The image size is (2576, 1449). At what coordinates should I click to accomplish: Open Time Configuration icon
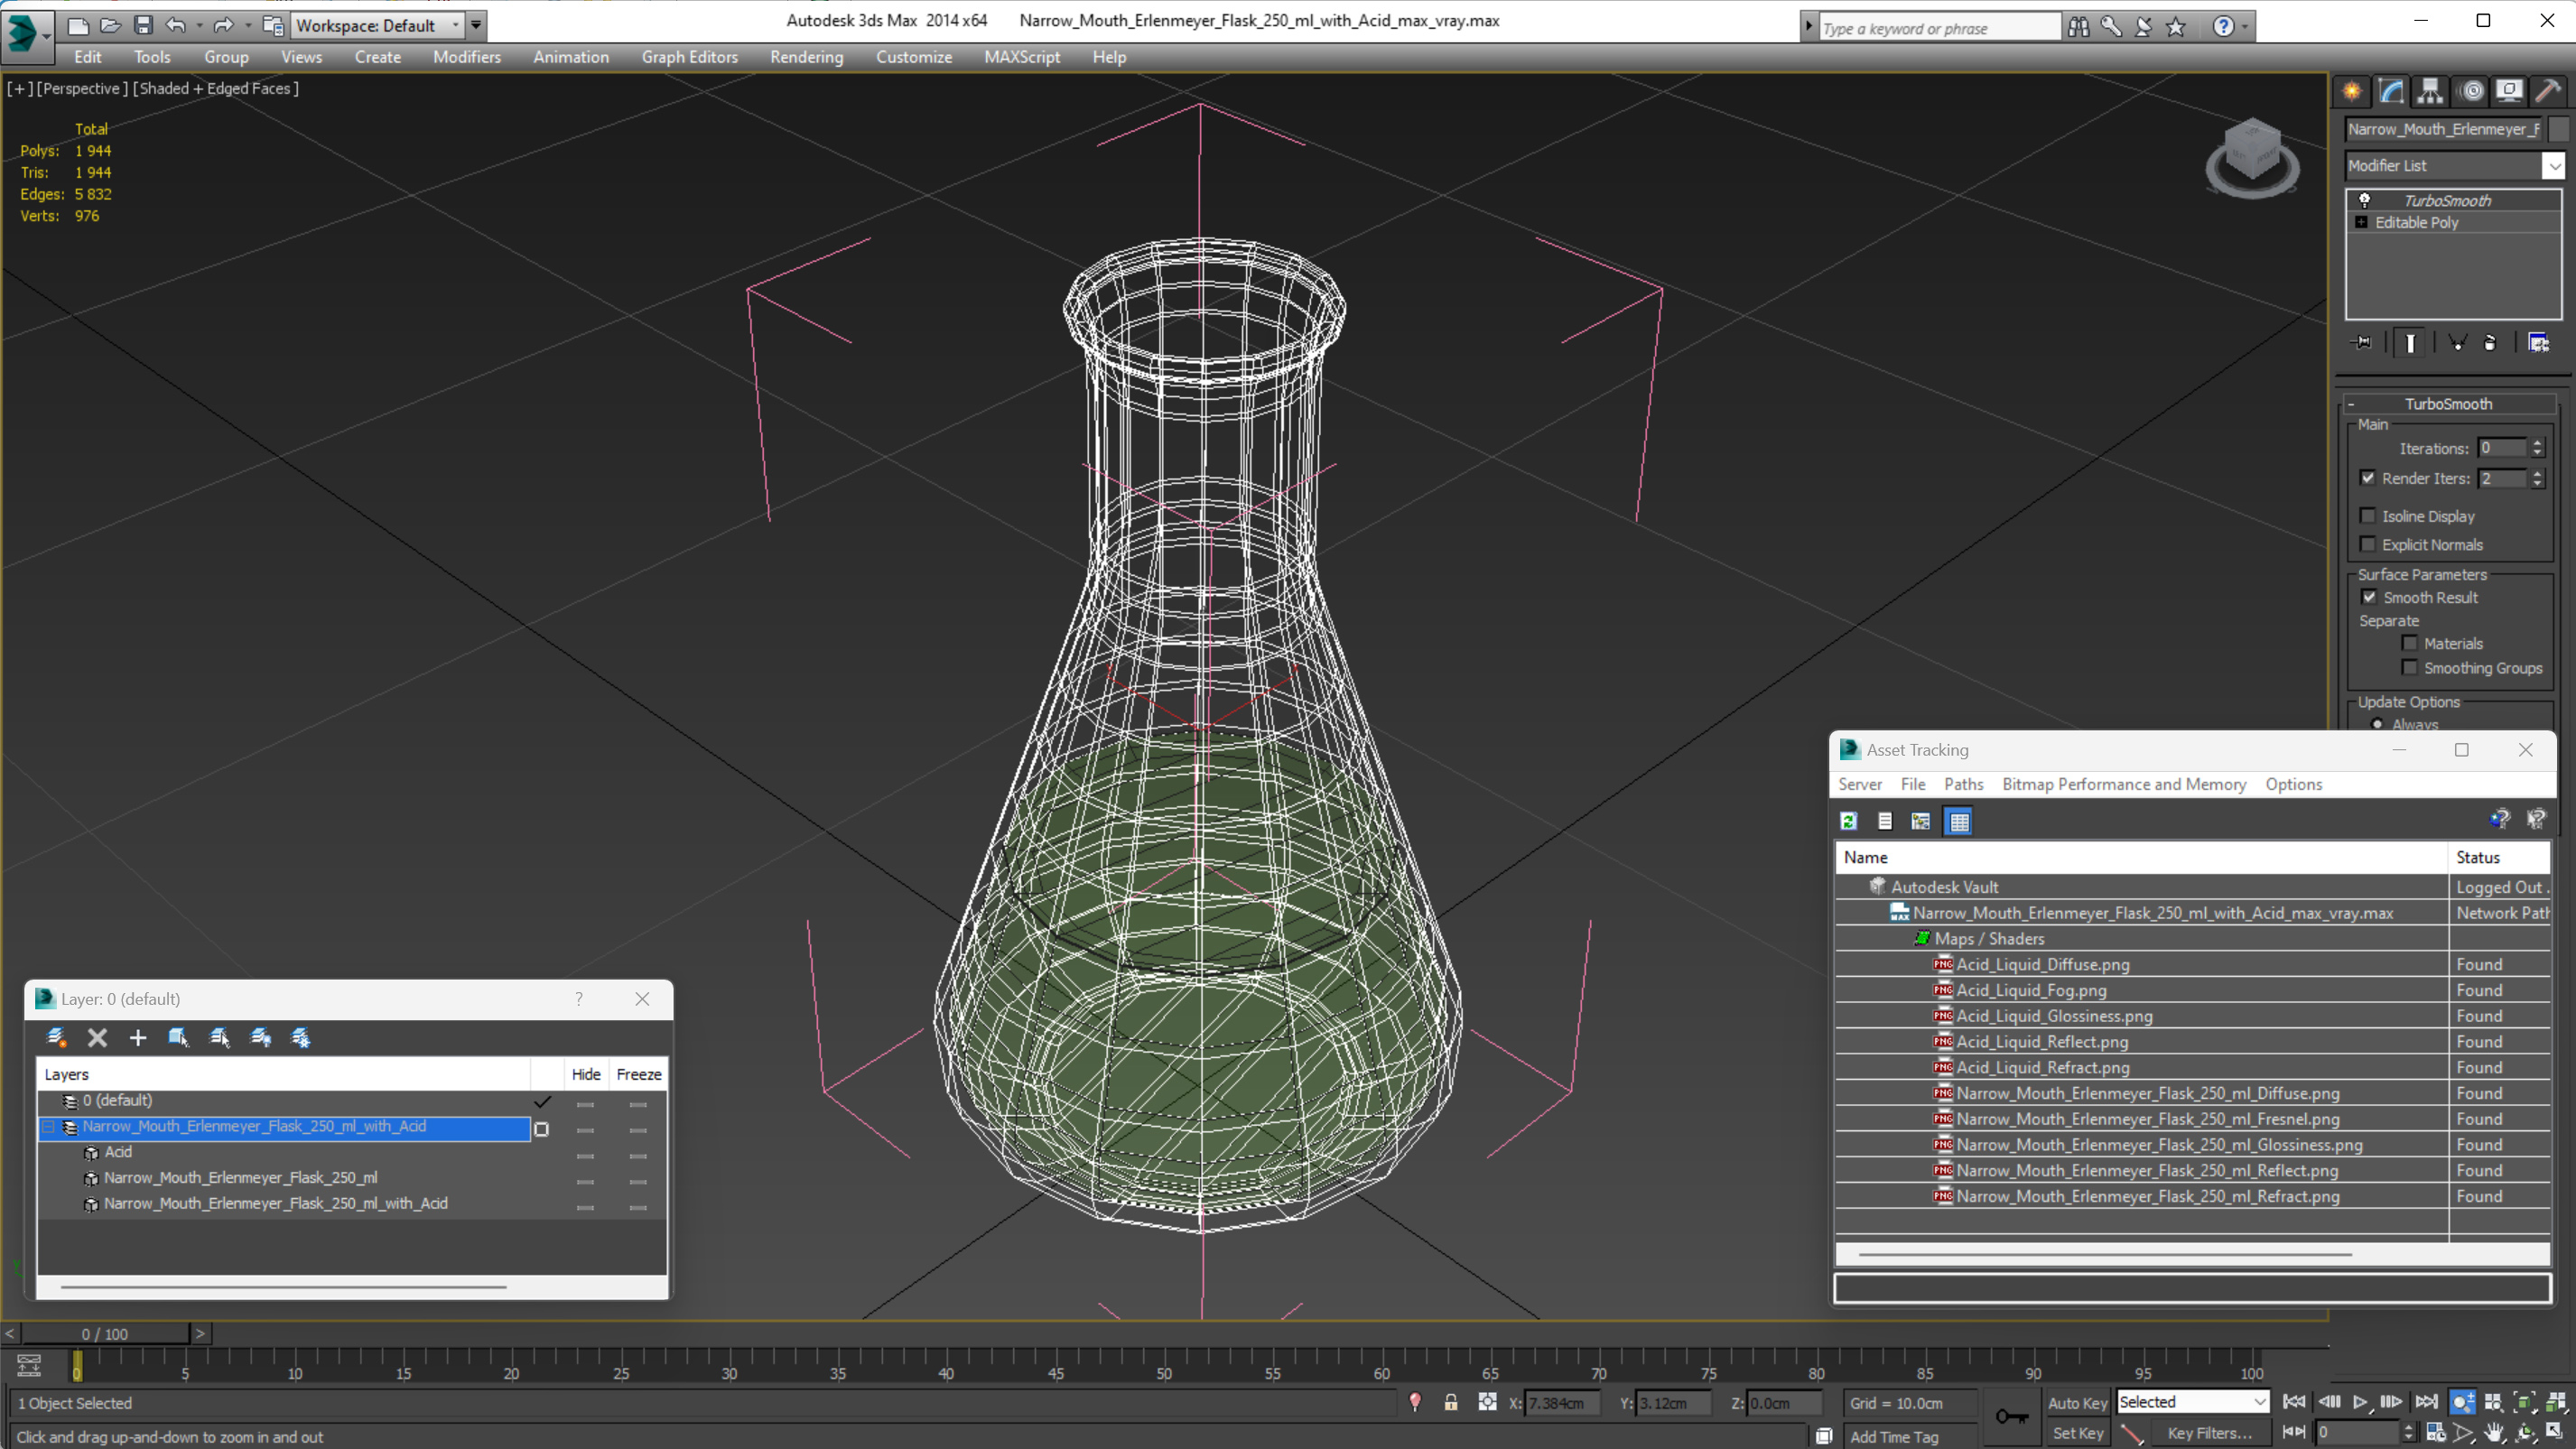pyautogui.click(x=2435, y=1432)
